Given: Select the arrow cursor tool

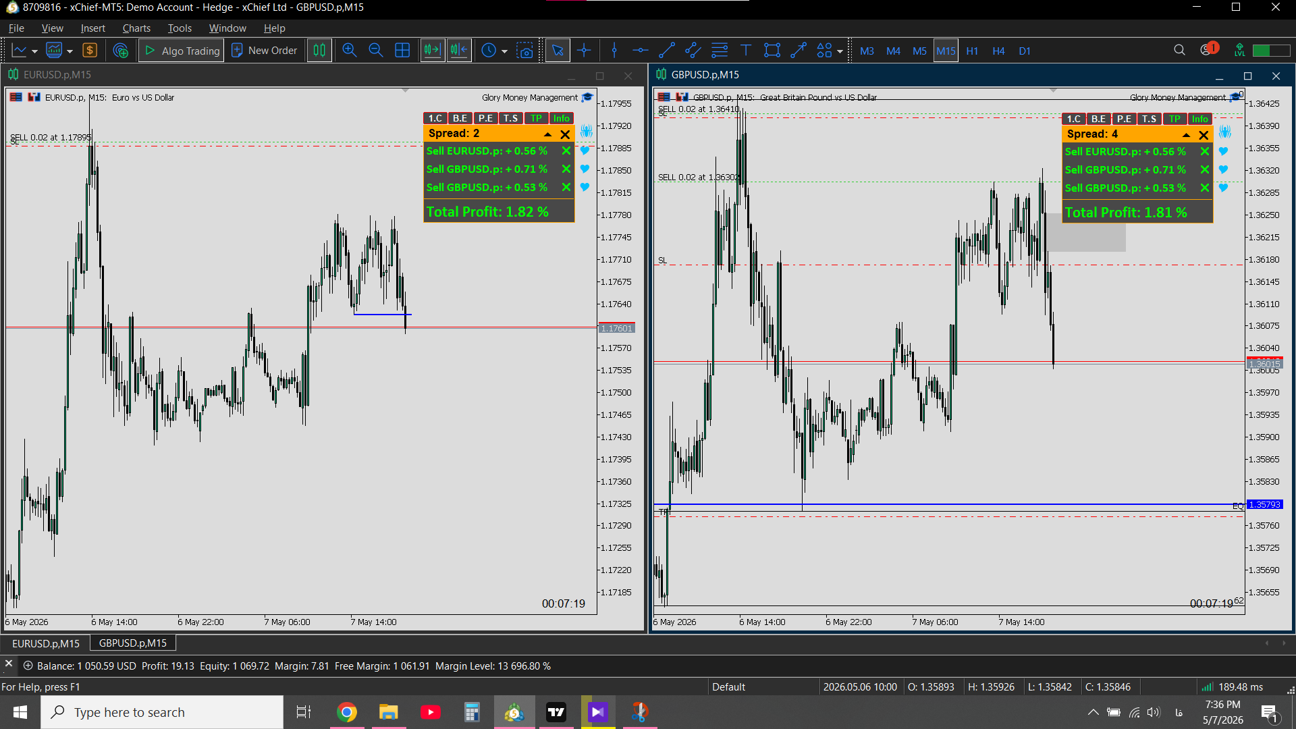Looking at the screenshot, I should tap(558, 51).
